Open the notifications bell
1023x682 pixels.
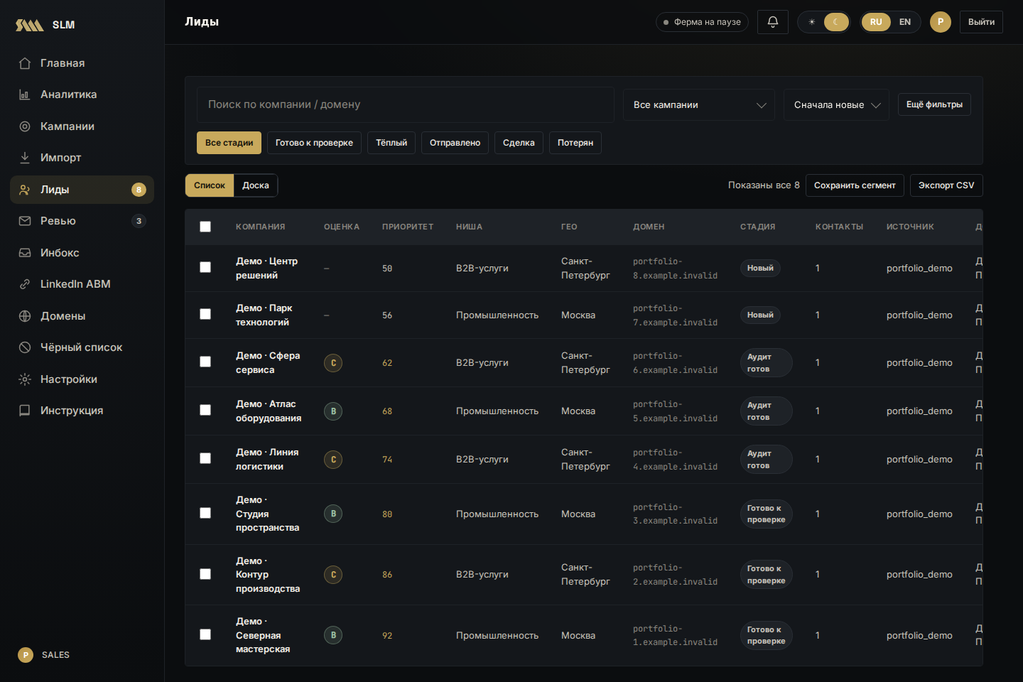[x=773, y=22]
